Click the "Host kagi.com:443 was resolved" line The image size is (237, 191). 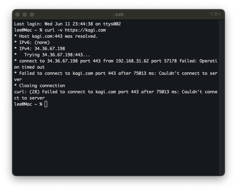pos(56,36)
